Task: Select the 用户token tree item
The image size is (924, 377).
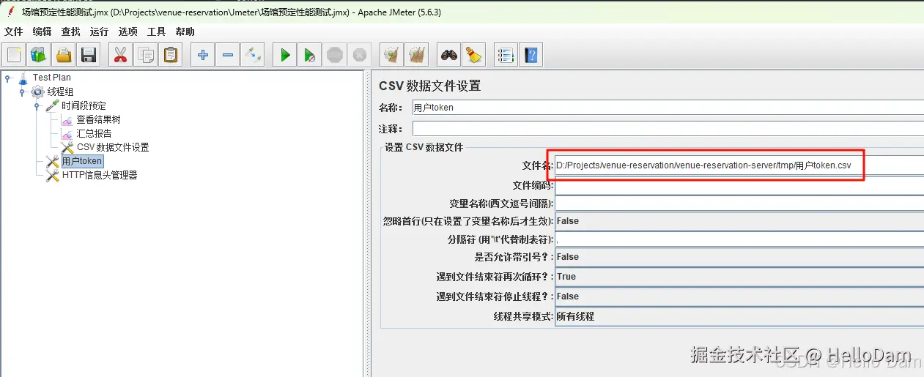Action: [x=82, y=161]
